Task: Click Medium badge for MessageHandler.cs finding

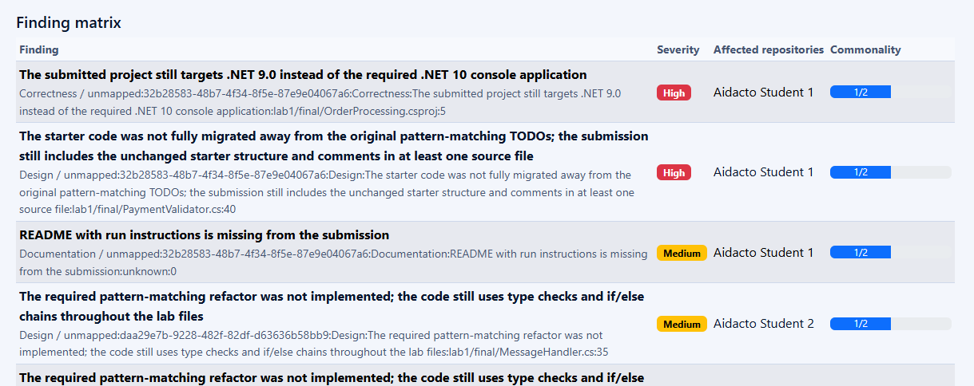Action: click(682, 324)
